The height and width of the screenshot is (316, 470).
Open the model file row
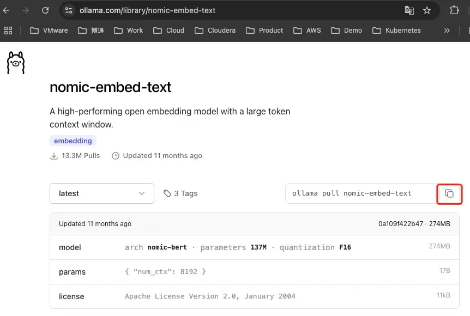tap(255, 247)
